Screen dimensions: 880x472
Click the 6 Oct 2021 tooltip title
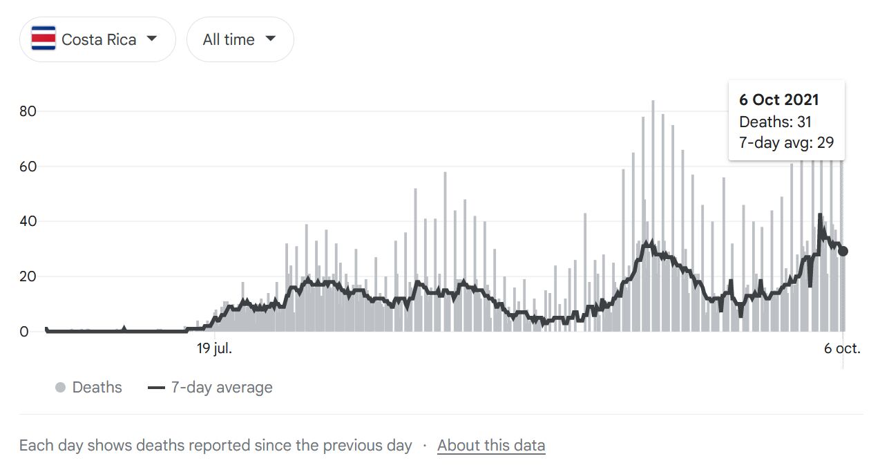pyautogui.click(x=778, y=100)
